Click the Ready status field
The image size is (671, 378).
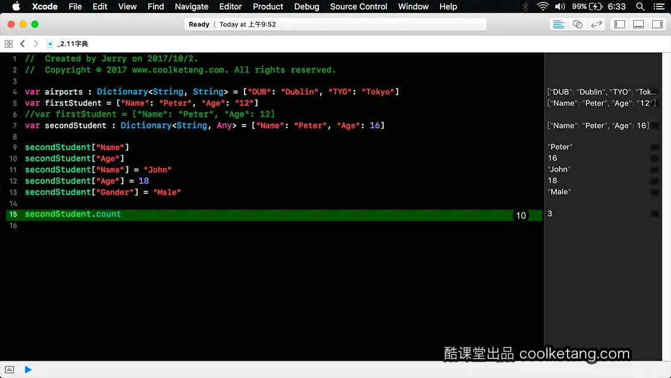click(x=335, y=24)
